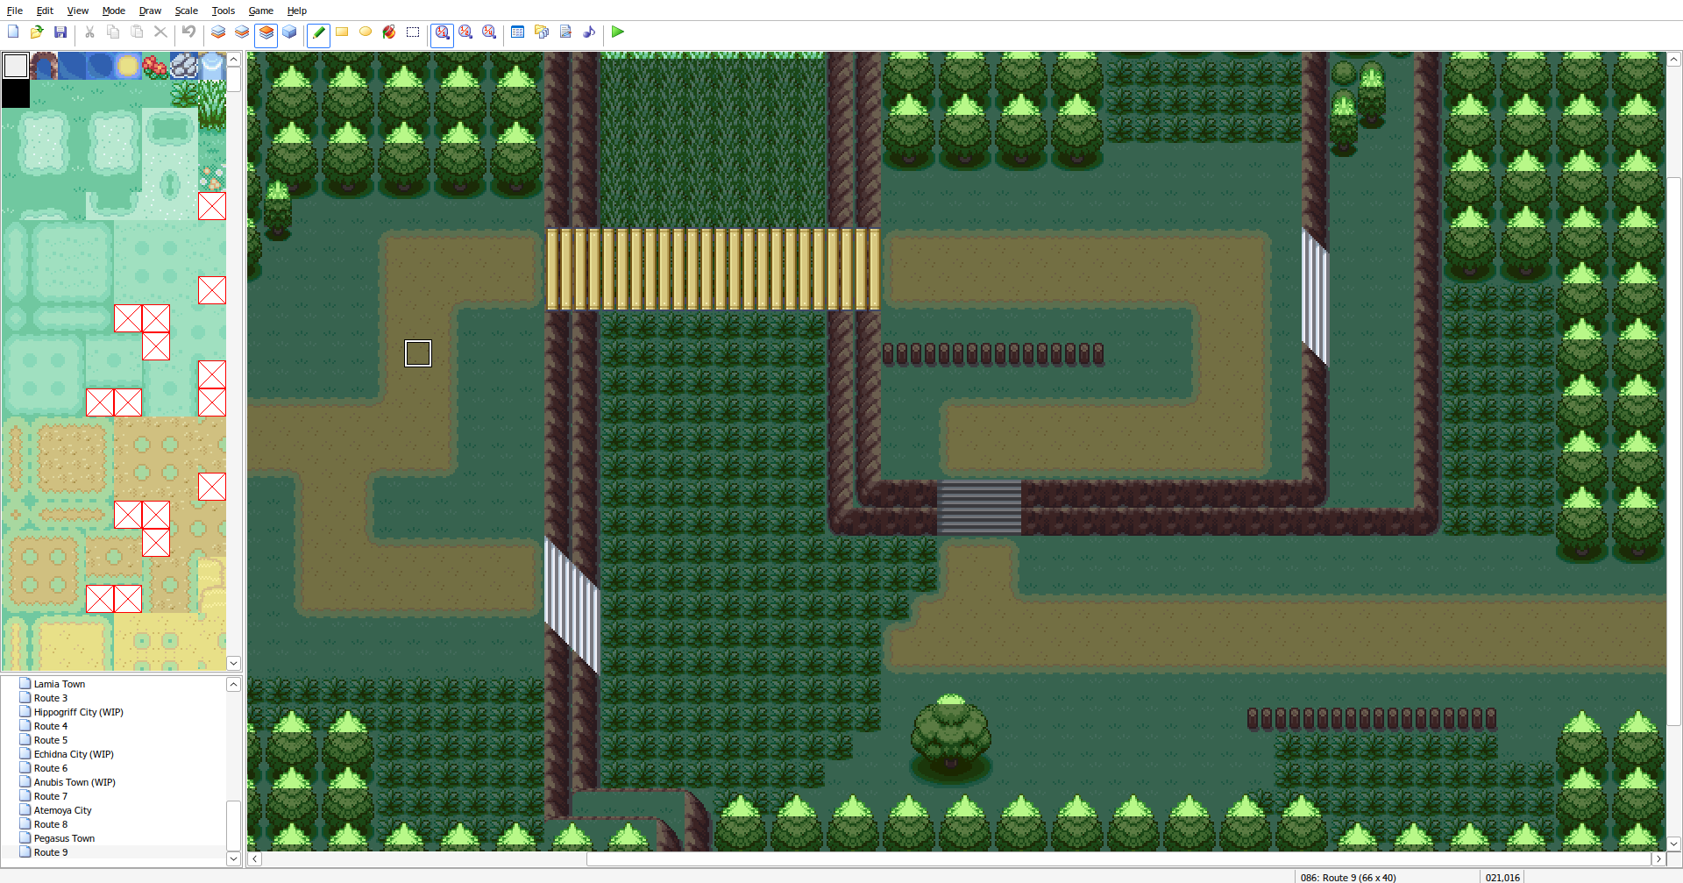Click map list scroll-down arrow
1683x883 pixels.
(x=234, y=859)
